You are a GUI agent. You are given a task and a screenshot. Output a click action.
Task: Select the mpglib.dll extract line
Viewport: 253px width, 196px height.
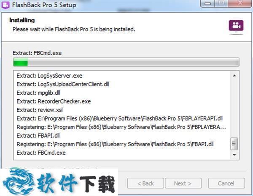(x=38, y=93)
